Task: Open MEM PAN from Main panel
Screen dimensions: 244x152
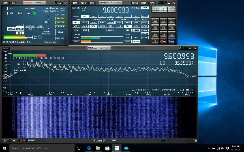Action: coord(60,38)
